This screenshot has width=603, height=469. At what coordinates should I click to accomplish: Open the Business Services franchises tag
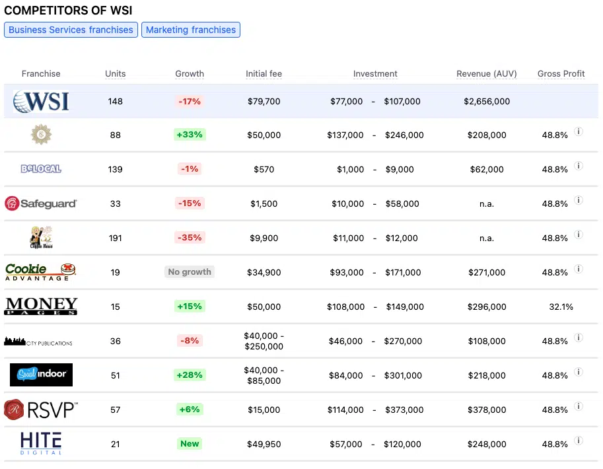(x=71, y=30)
